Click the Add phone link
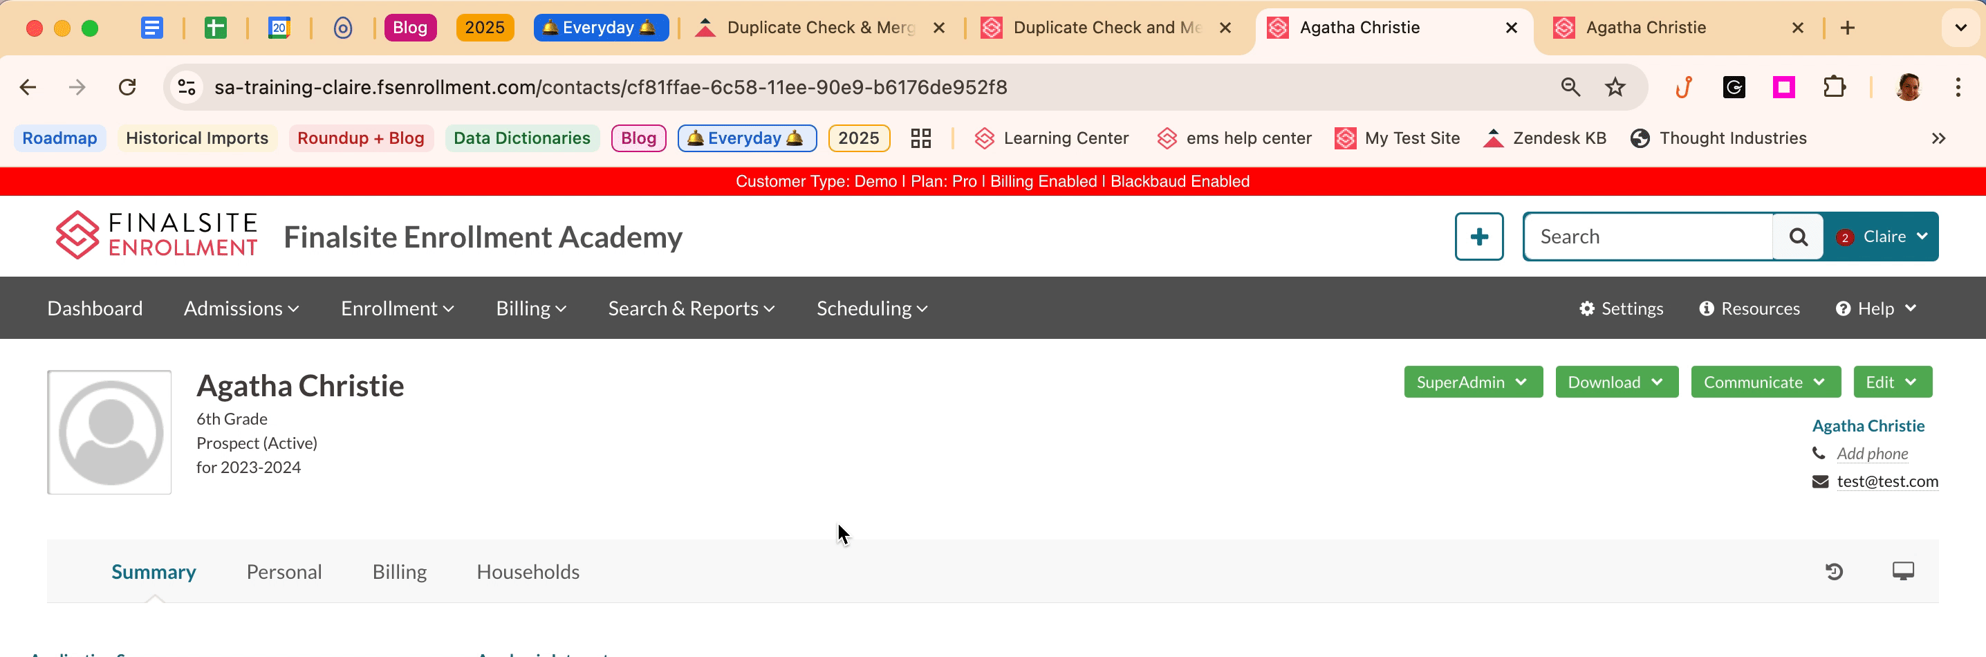This screenshot has width=1986, height=657. (x=1871, y=454)
